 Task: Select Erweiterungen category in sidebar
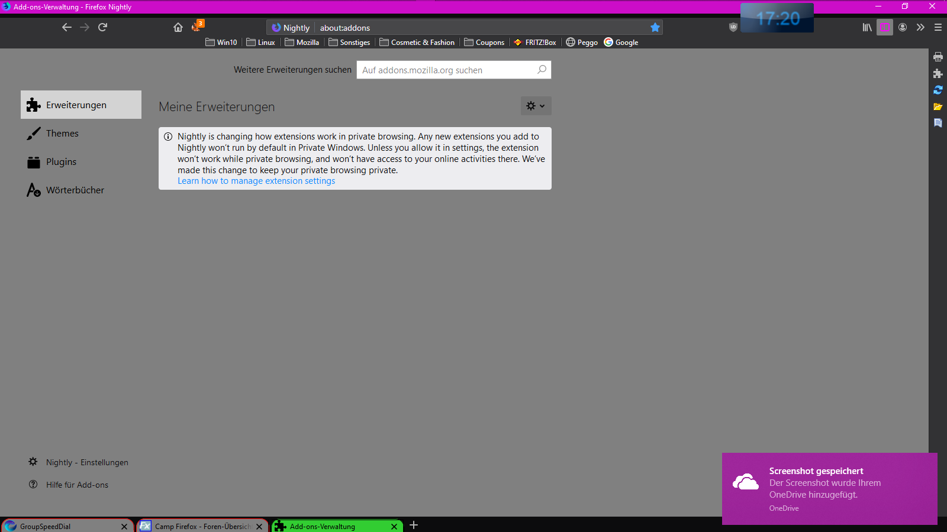81,105
